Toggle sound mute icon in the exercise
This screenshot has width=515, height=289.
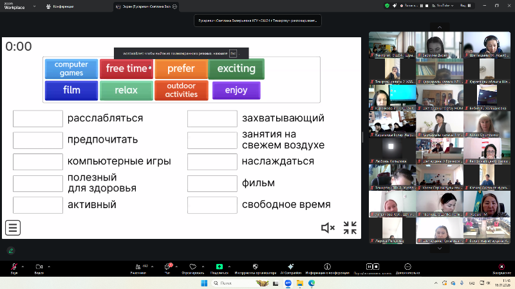328,227
